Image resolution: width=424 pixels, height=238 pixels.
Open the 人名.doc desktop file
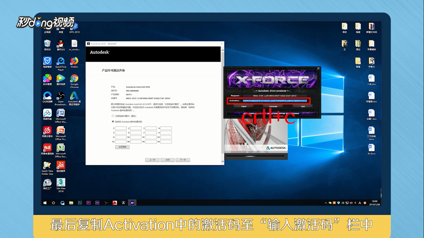click(x=371, y=80)
